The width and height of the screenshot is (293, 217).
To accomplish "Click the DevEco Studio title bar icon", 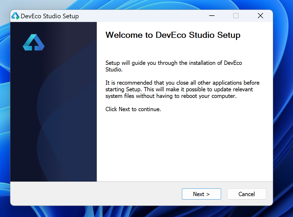I will [15, 16].
